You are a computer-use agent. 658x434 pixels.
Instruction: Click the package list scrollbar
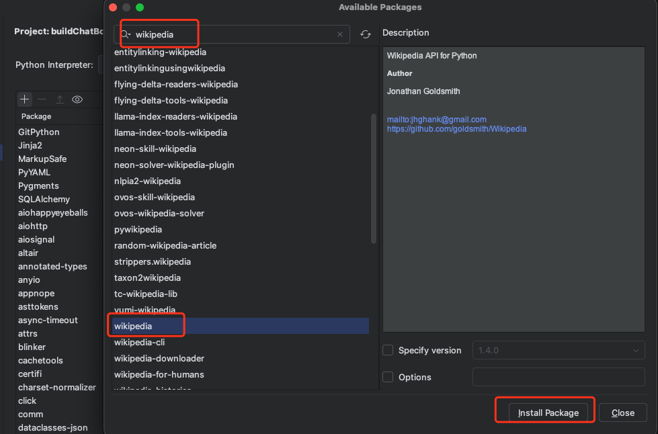click(374, 179)
